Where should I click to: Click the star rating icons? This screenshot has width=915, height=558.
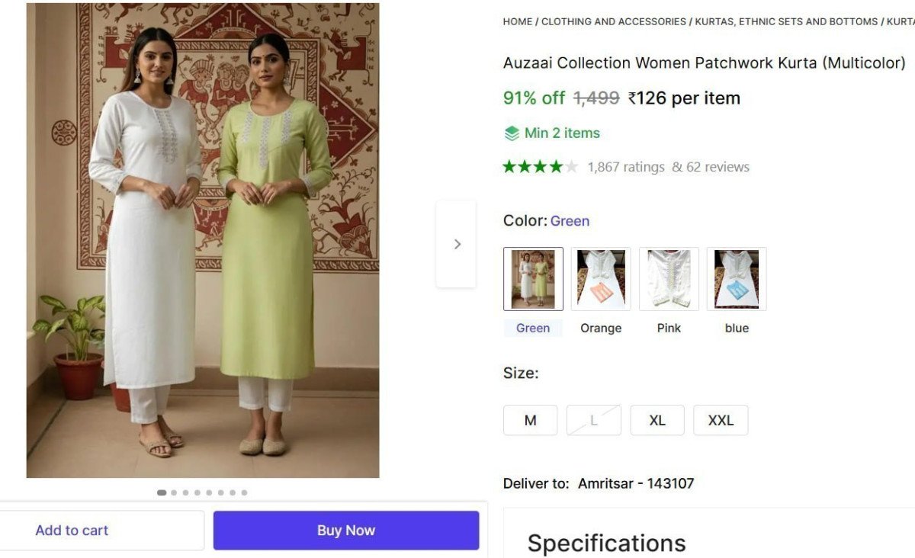(x=540, y=167)
